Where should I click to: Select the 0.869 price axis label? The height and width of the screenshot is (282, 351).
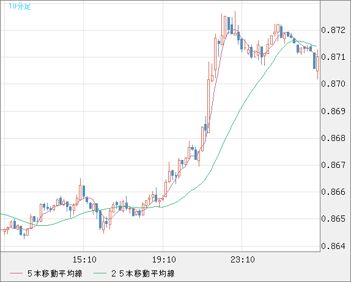(333, 111)
